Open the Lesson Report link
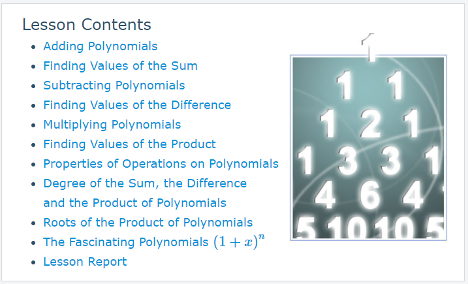The image size is (468, 284). click(85, 262)
